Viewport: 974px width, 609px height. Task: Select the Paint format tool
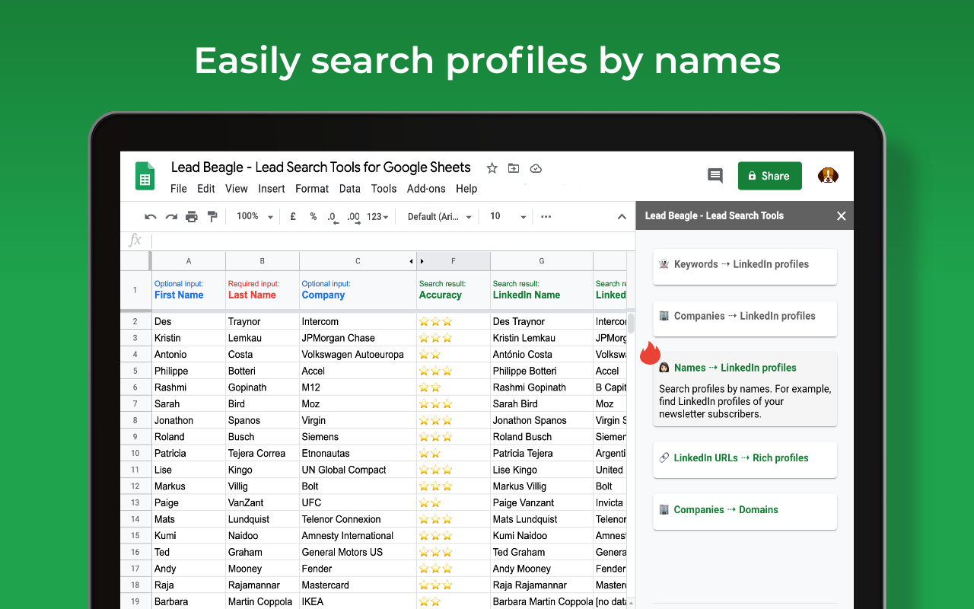pyautogui.click(x=212, y=217)
